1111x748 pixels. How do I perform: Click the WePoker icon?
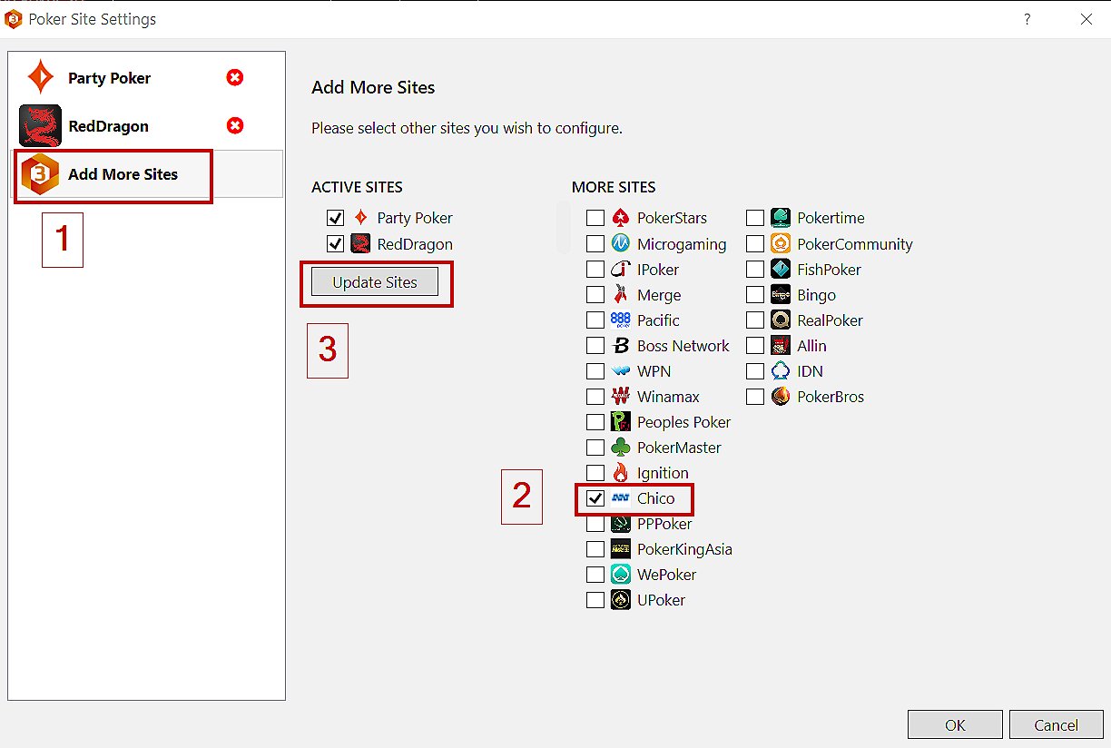(x=621, y=574)
